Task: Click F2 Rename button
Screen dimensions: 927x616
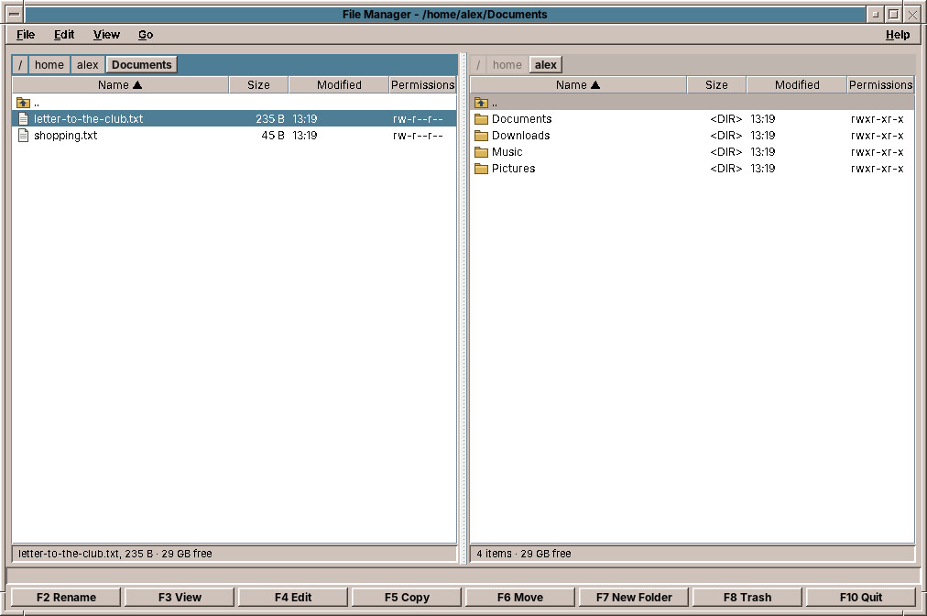Action: pyautogui.click(x=66, y=597)
